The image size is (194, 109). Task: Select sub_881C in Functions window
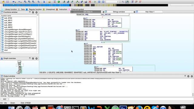8,20
